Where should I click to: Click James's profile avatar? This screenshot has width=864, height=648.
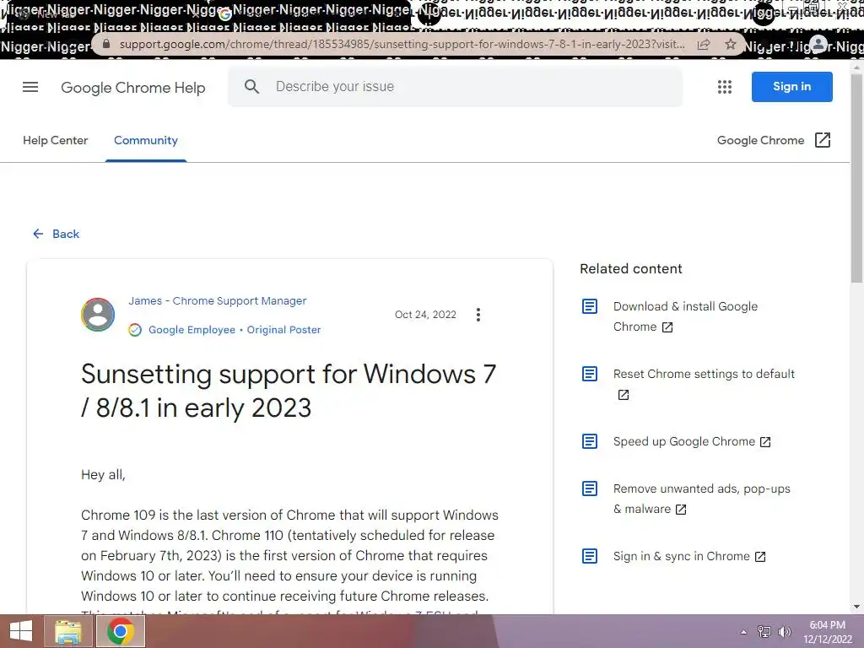pos(98,315)
